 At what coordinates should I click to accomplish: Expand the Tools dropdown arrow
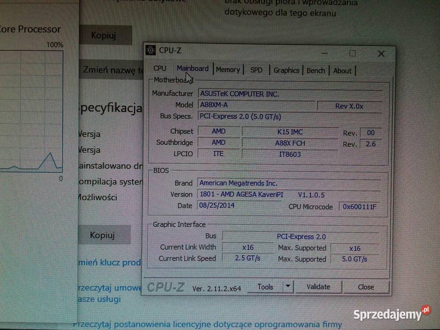[288, 286]
